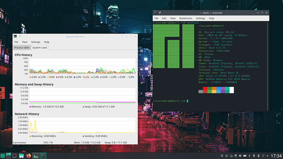The height and width of the screenshot is (159, 283).
Task: Click 'Receiving : 0.00 MiB/s' legend
Action: pyautogui.click(x=43, y=136)
